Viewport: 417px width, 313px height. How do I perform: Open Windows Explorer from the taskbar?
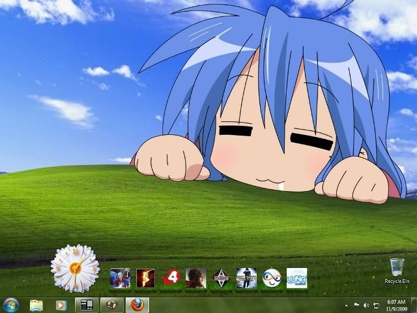(x=36, y=305)
